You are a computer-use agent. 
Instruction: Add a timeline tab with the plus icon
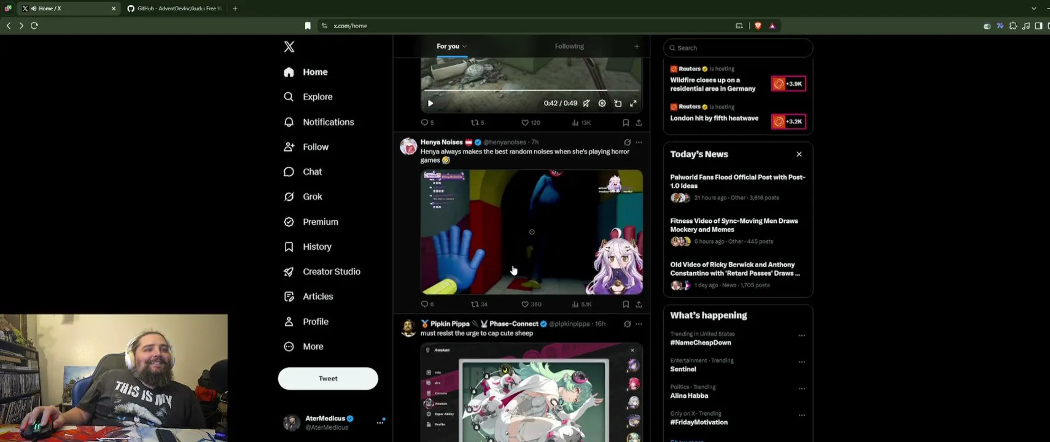(637, 46)
